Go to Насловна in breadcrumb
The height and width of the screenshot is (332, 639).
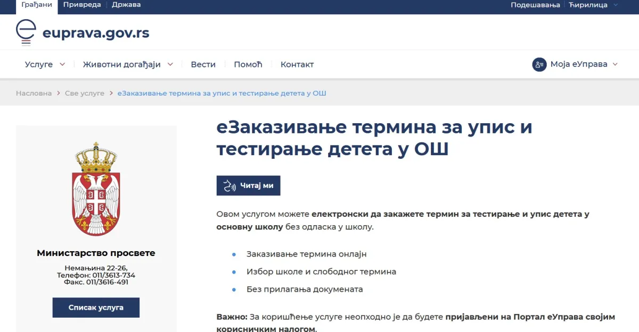click(x=34, y=93)
